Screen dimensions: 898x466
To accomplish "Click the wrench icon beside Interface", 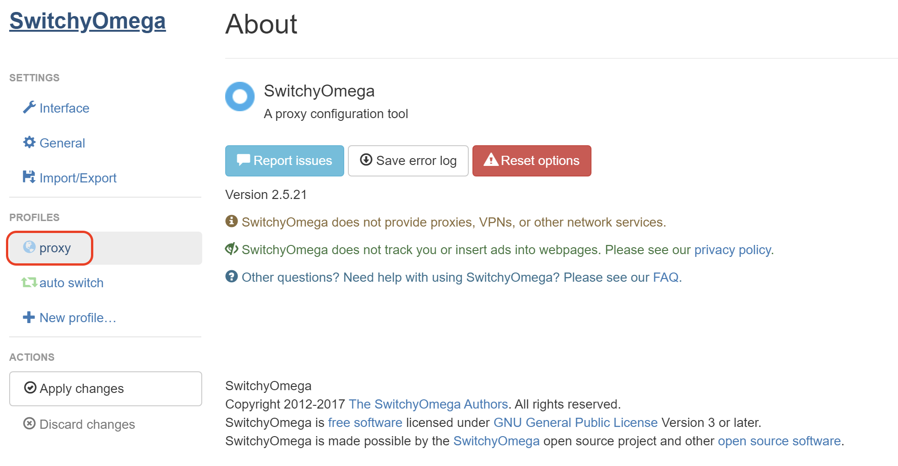I will [x=29, y=108].
